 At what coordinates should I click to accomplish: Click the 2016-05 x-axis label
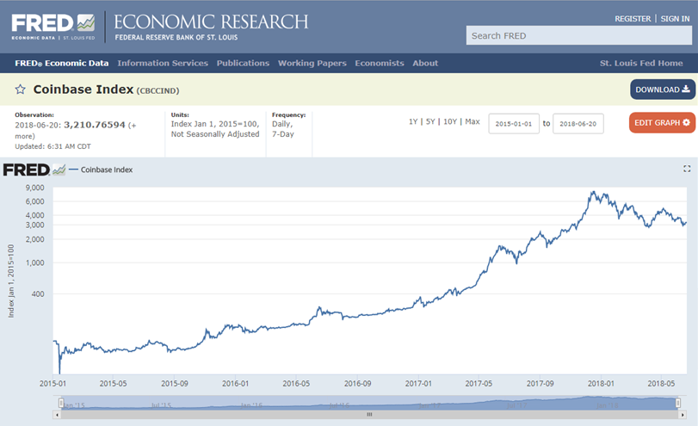click(296, 383)
